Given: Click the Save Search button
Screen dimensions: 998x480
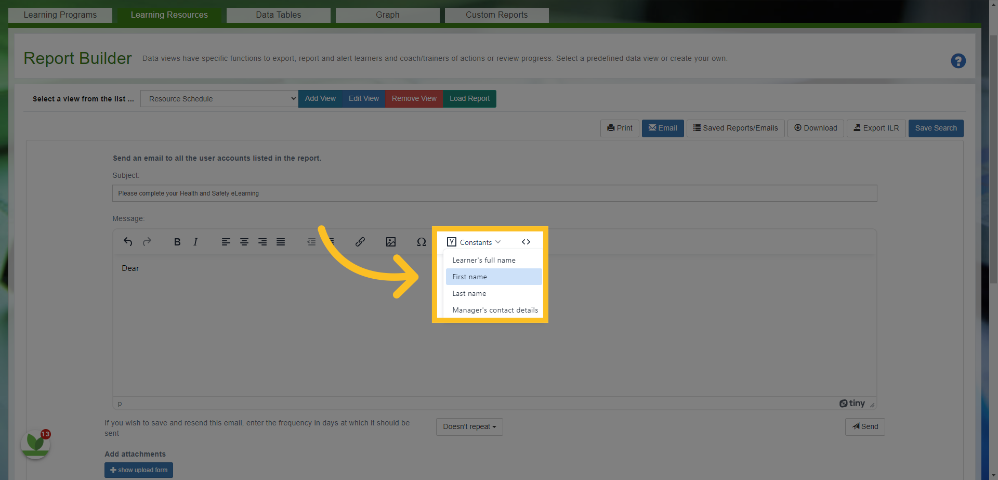Looking at the screenshot, I should coord(936,128).
